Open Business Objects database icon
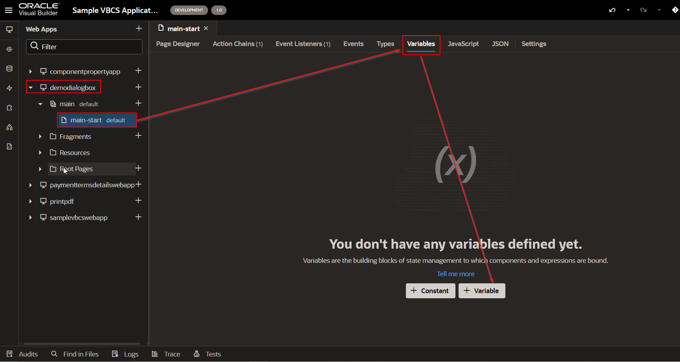 tap(9, 68)
